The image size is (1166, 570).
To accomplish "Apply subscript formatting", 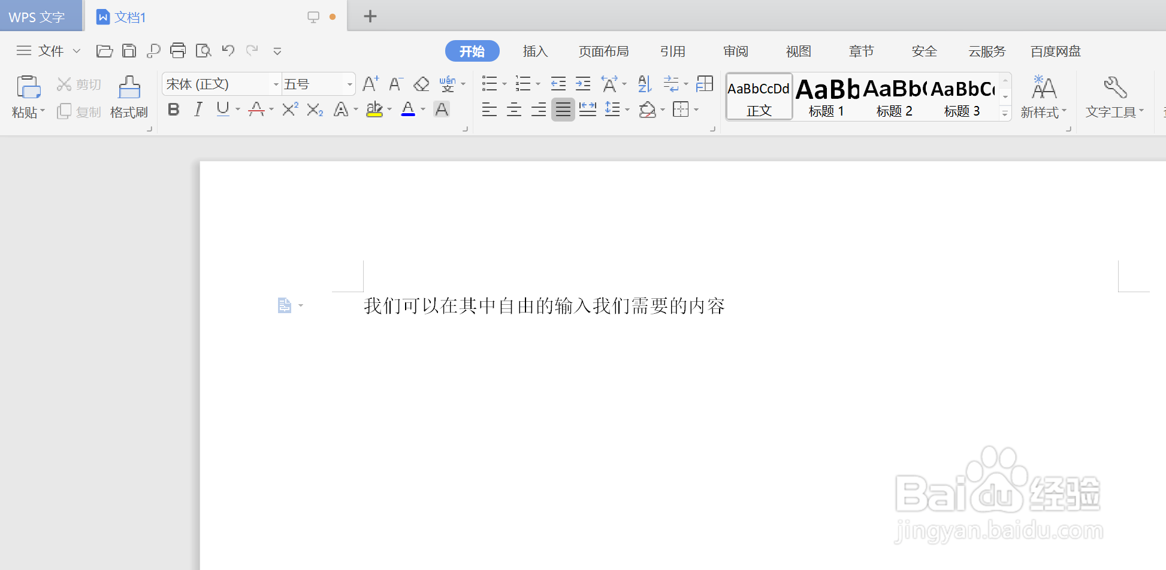I will point(315,110).
